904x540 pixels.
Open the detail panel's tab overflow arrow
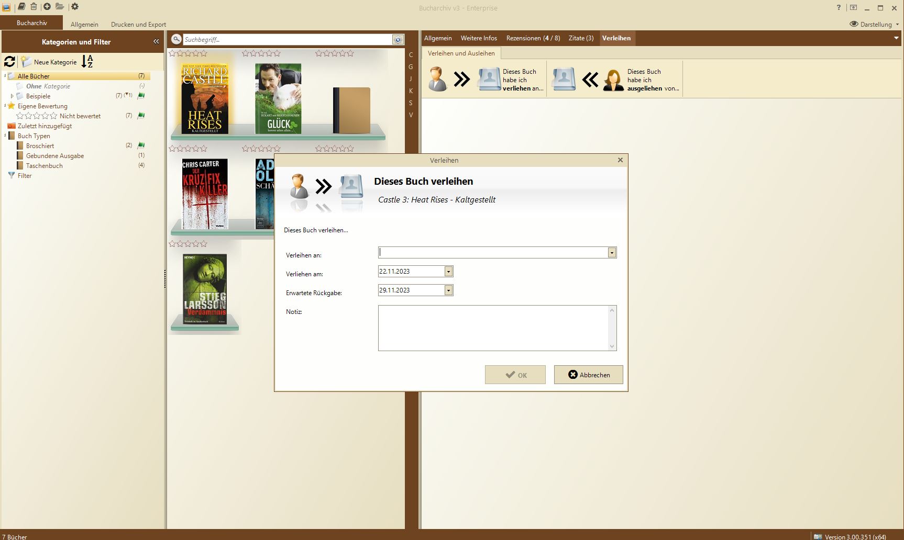coord(896,38)
